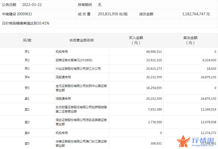Click 信达证券股份有限公司茂名迎宾路证券营业部
218x149 pixels.
pyautogui.click(x=81, y=122)
